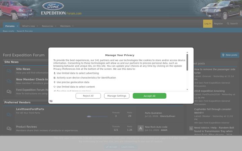Viewport: 242px width, 151px height.
Task: Click the Product Reviews forum bubble icon
Action: 9,128
